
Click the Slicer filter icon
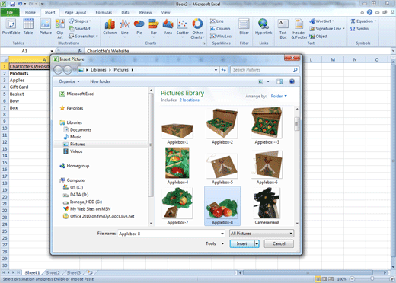click(x=244, y=27)
